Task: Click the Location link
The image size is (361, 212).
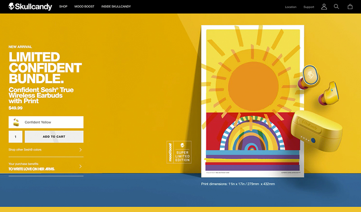Action: 291,7
